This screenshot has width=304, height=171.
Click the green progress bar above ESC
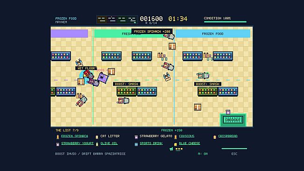pyautogui.click(x=234, y=149)
